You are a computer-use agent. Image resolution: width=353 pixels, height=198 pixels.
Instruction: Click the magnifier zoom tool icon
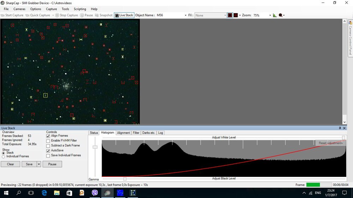tap(281, 15)
